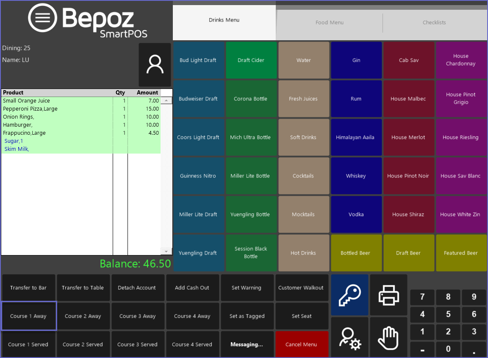The image size is (488, 358).
Task: Select House Malbec
Action: (409, 99)
